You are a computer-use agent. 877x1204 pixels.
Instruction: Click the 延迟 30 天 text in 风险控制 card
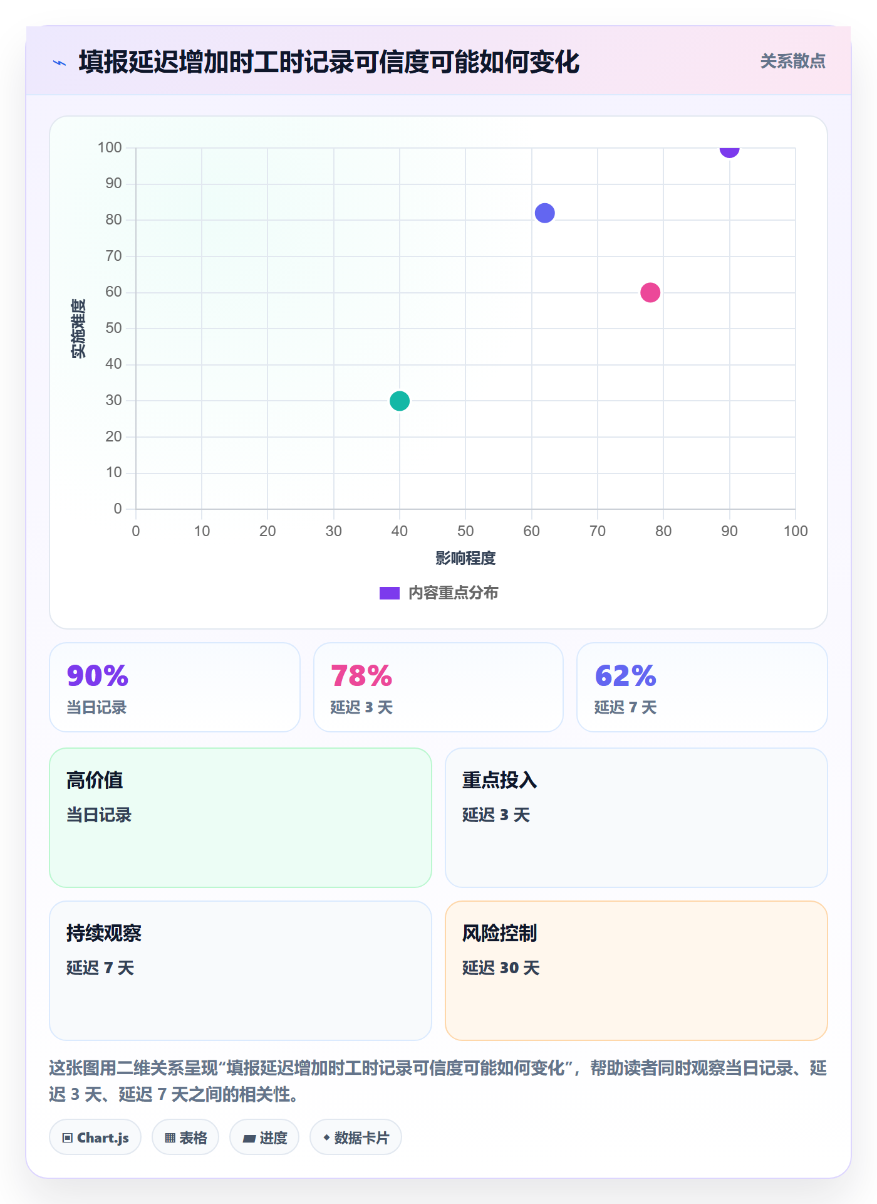click(x=501, y=968)
